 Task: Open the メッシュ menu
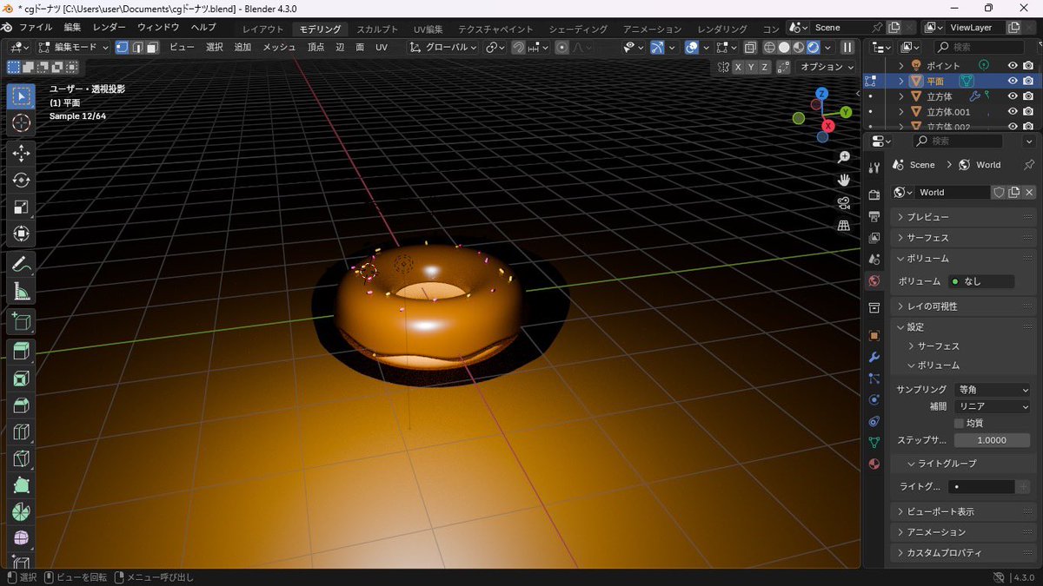pyautogui.click(x=279, y=47)
